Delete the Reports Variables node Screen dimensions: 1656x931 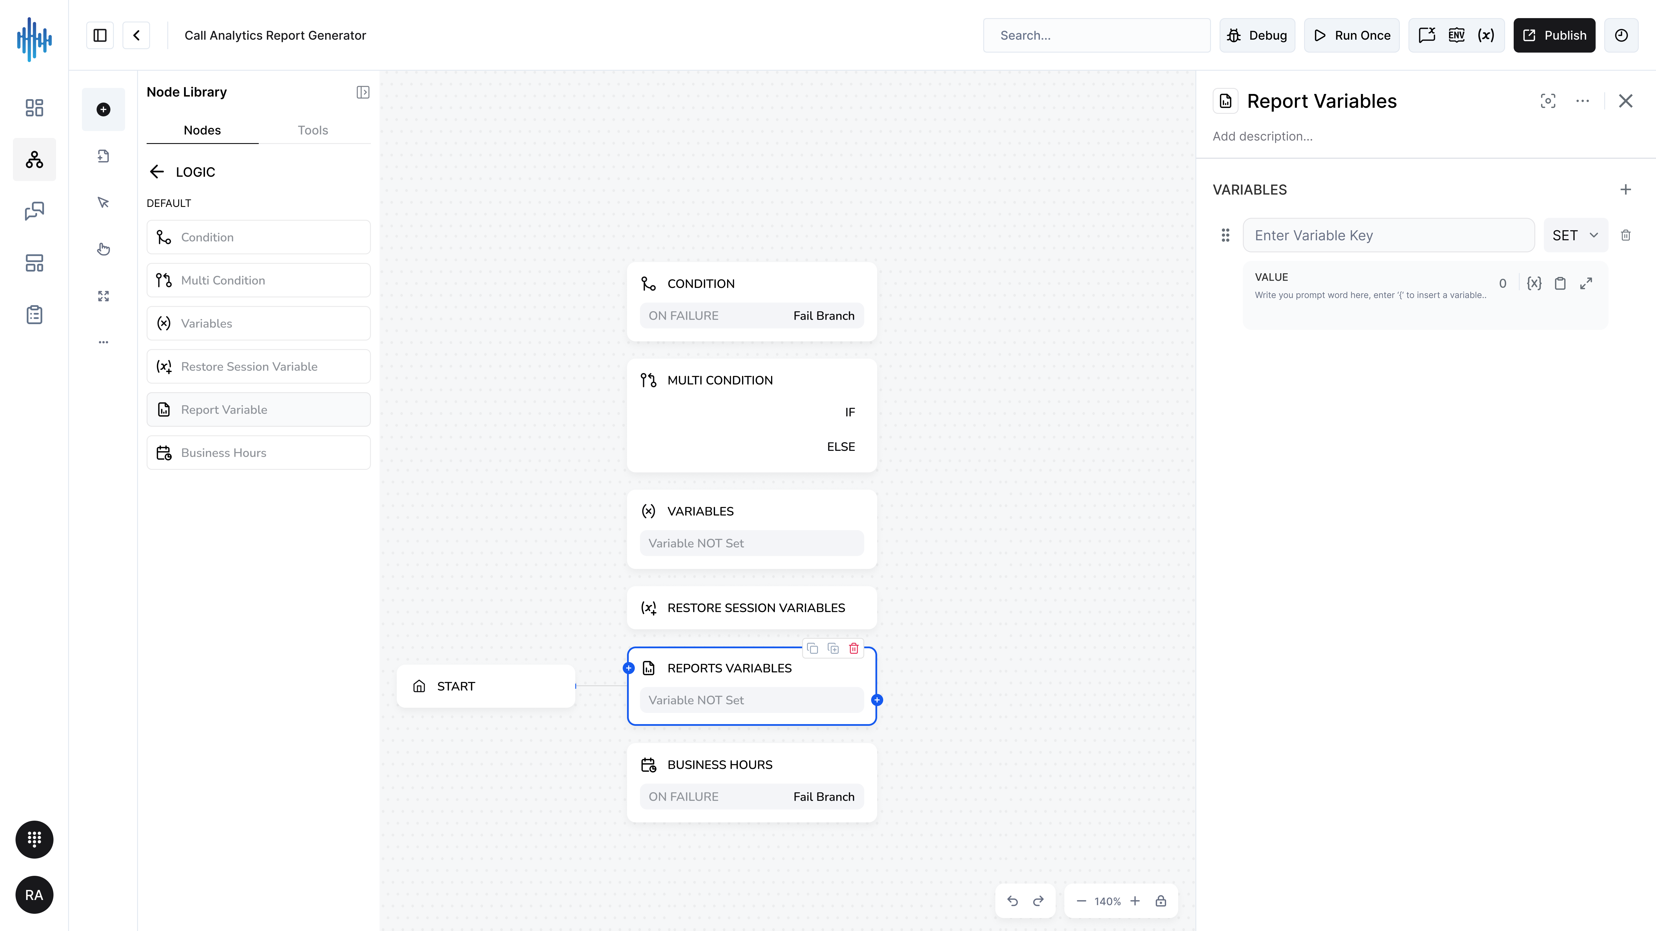854,648
